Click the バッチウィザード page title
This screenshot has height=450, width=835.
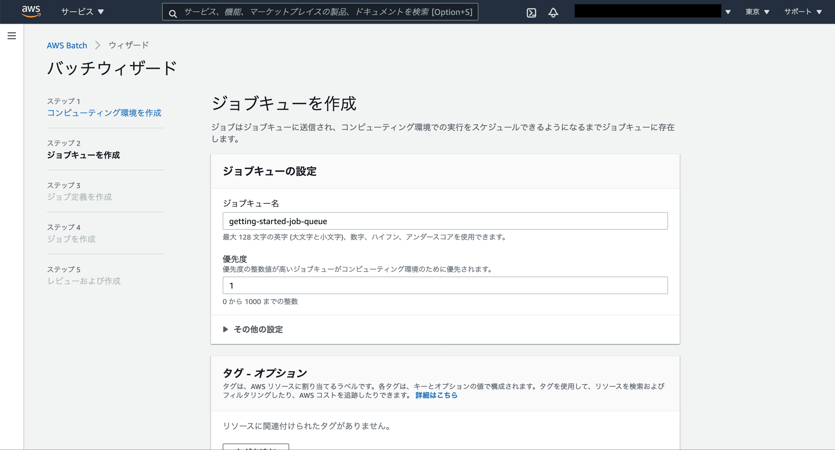[x=112, y=68]
